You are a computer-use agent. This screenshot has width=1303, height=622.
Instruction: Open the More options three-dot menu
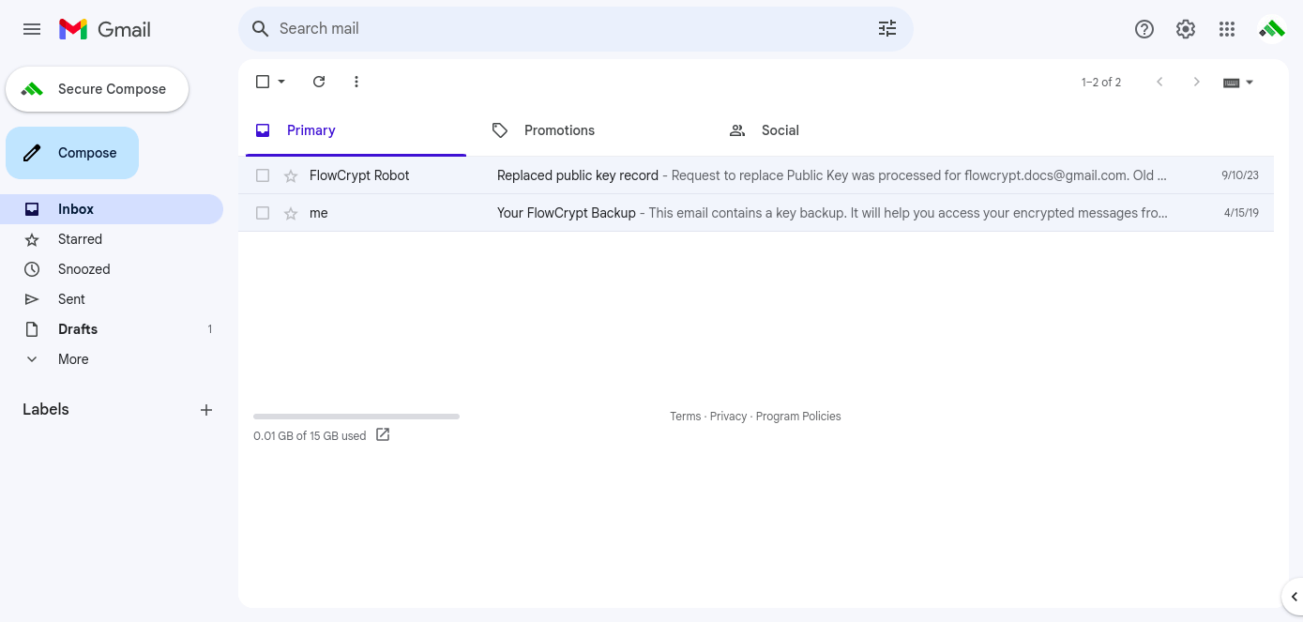(356, 82)
